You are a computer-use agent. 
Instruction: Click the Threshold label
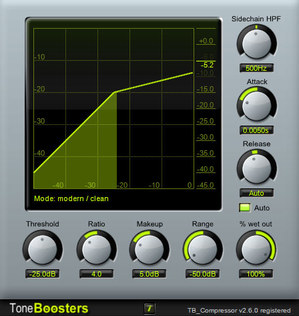click(x=43, y=224)
